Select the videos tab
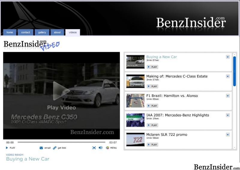240x170 pixels. tap(73, 32)
